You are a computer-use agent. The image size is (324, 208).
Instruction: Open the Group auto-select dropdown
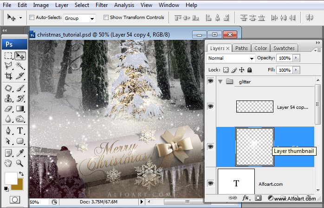[x=79, y=19]
